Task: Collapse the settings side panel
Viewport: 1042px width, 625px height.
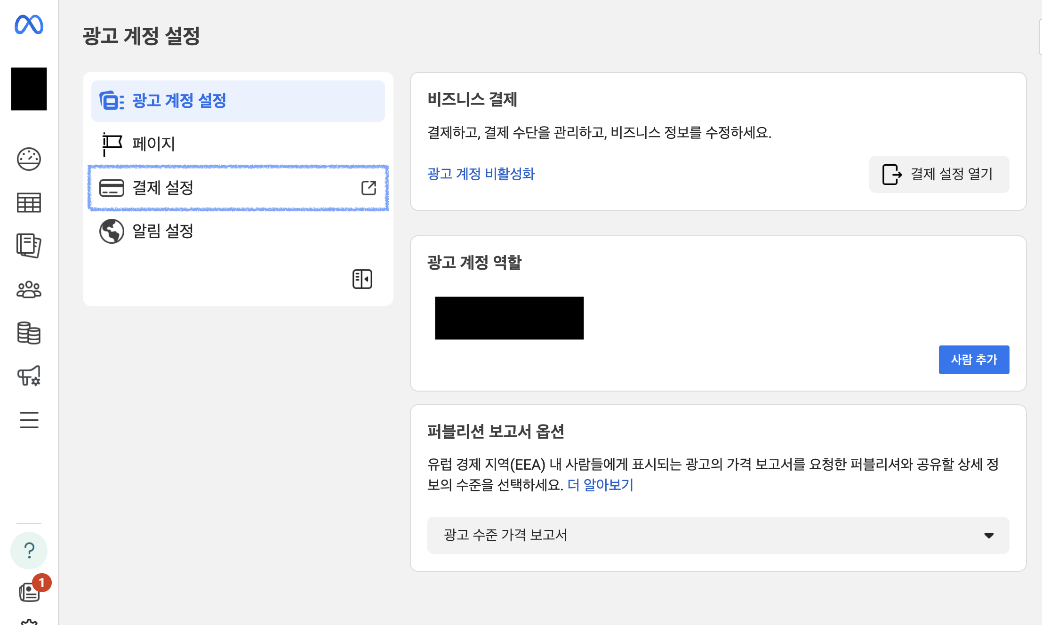Action: click(x=362, y=279)
